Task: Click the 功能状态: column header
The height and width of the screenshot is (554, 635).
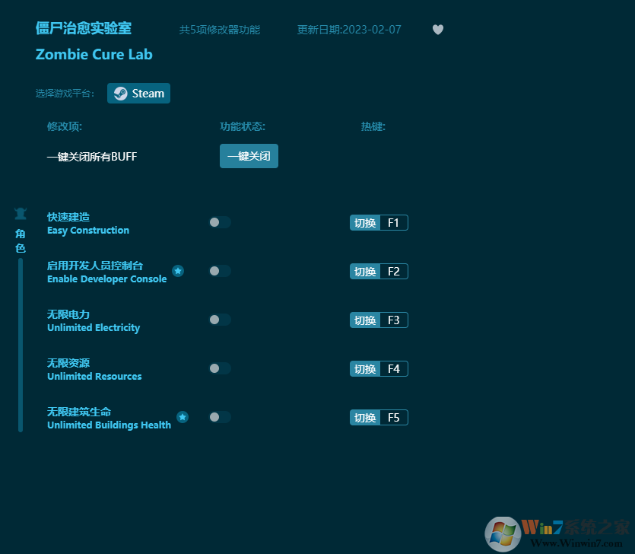Action: [243, 126]
